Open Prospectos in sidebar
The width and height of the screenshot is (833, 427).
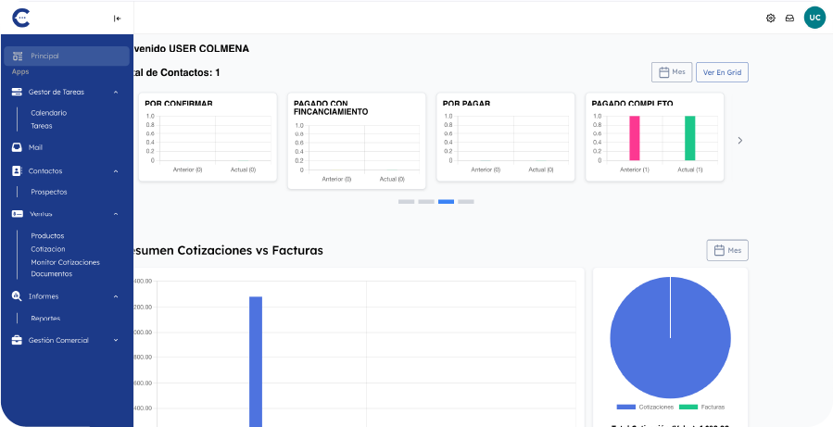click(49, 193)
